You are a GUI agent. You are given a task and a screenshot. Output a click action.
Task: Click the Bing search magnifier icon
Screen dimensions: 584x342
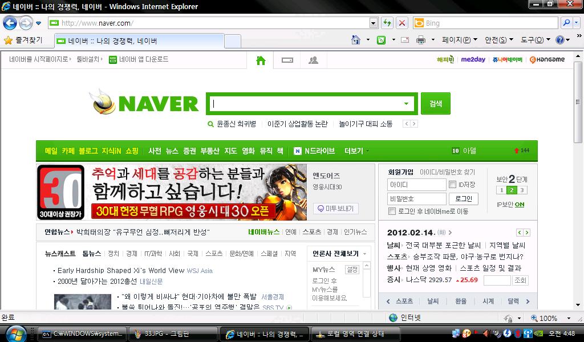566,23
